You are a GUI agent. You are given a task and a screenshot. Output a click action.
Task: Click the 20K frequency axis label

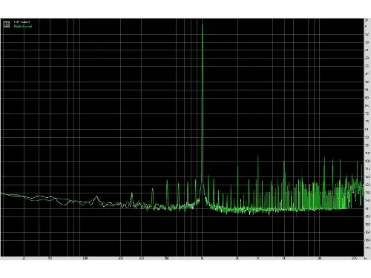pyautogui.click(x=354, y=259)
